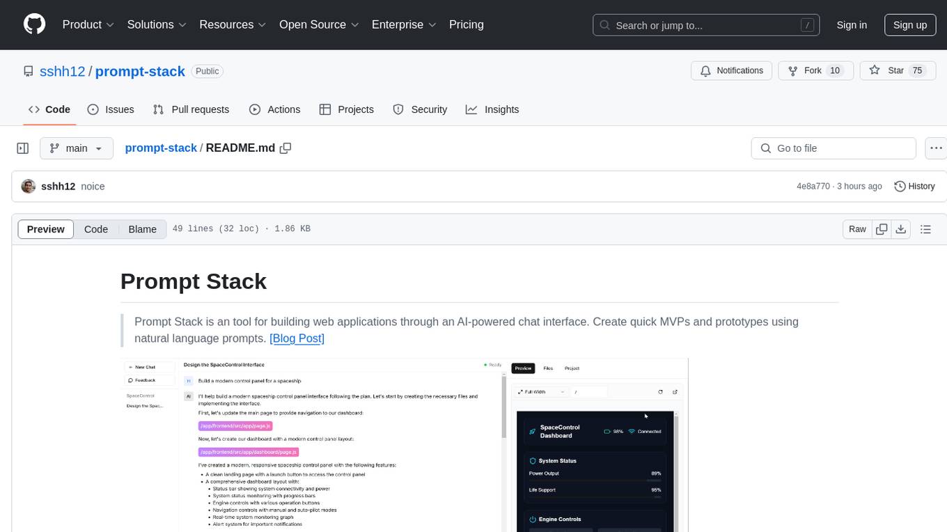Switch to Preview view
Viewport: 947px width, 532px height.
pyautogui.click(x=46, y=229)
